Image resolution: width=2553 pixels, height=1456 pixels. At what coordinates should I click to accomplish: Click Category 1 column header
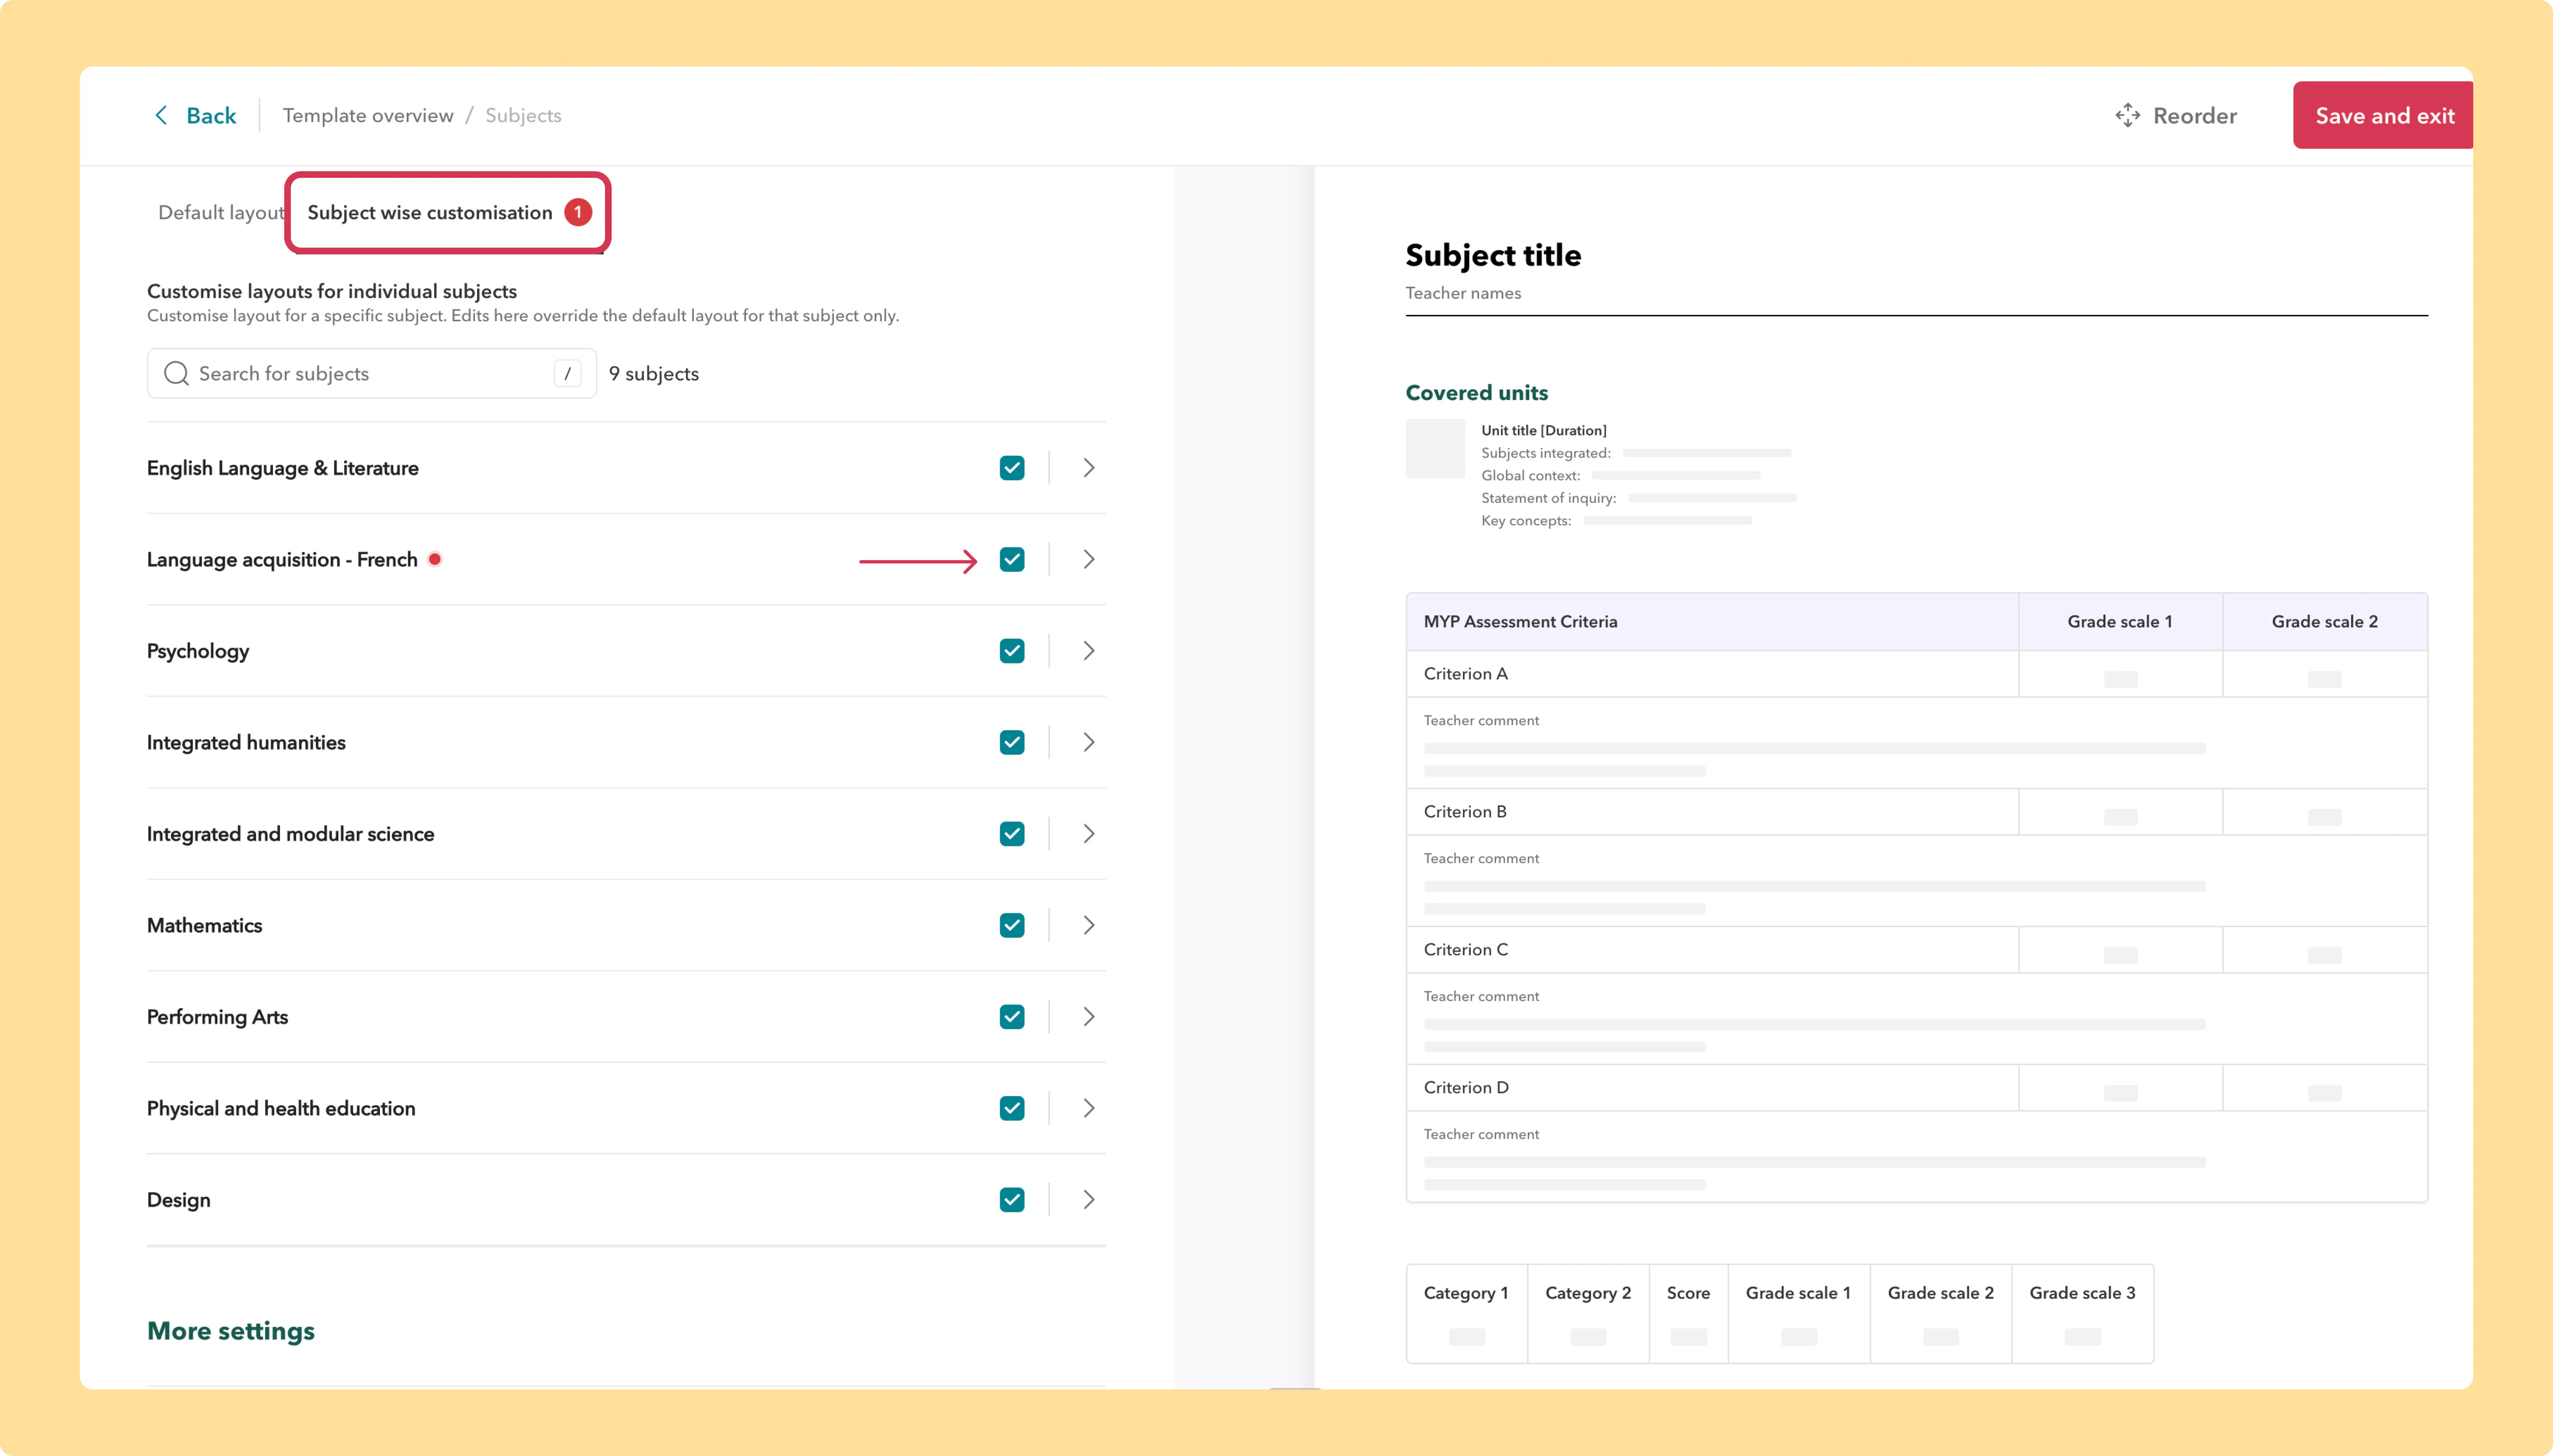pos(1465,1293)
